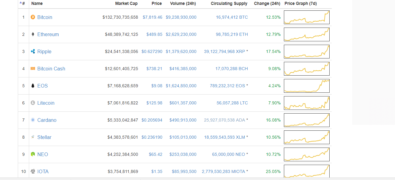
Task: Open EOS 7-day price graph
Action: [x=307, y=86]
